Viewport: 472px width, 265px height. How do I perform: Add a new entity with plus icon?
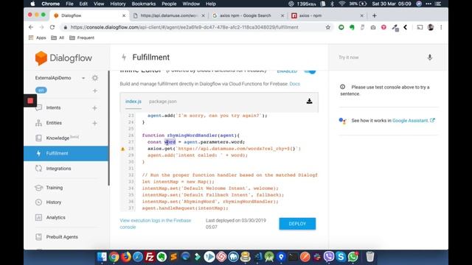tap(94, 123)
